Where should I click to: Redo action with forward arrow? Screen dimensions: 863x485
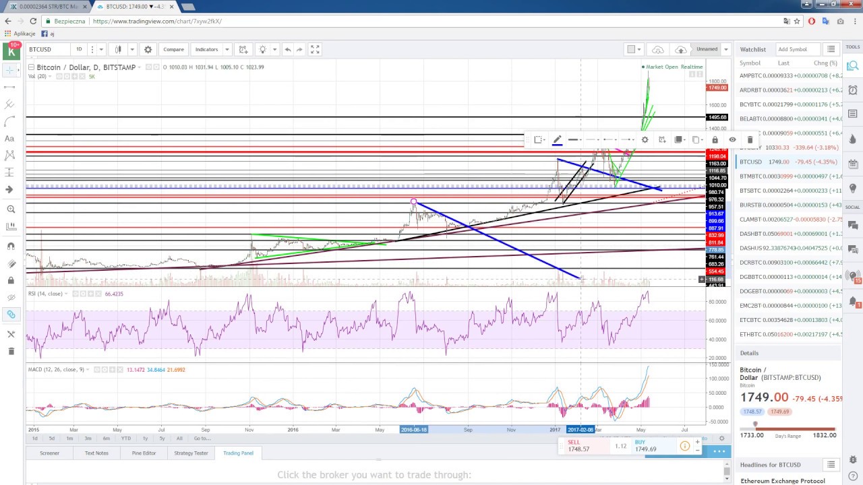(300, 49)
